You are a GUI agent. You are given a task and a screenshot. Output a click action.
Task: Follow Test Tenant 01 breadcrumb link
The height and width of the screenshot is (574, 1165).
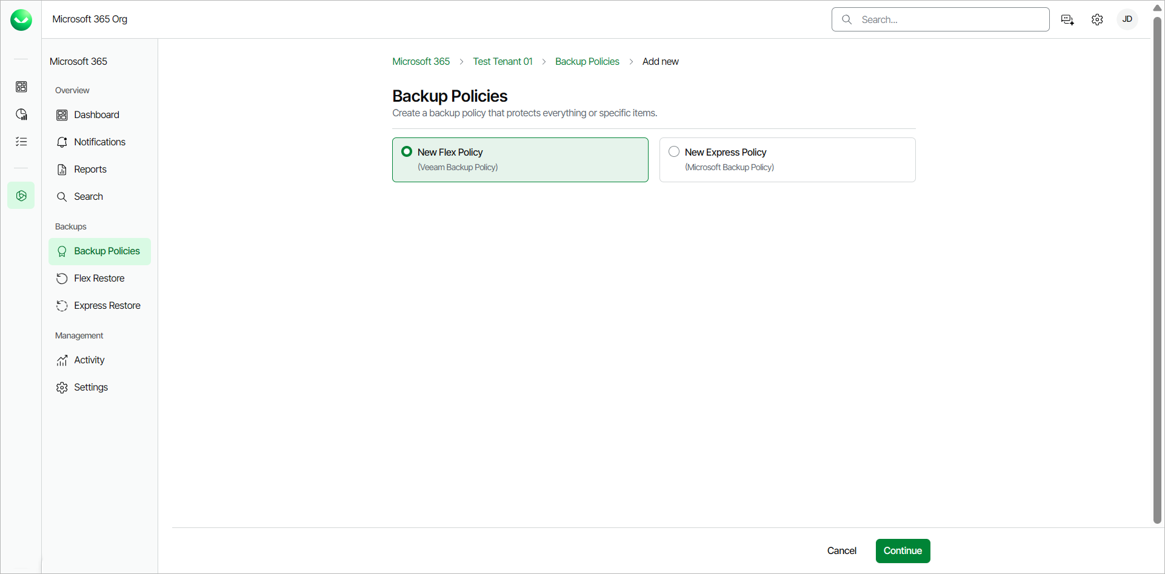tap(502, 62)
